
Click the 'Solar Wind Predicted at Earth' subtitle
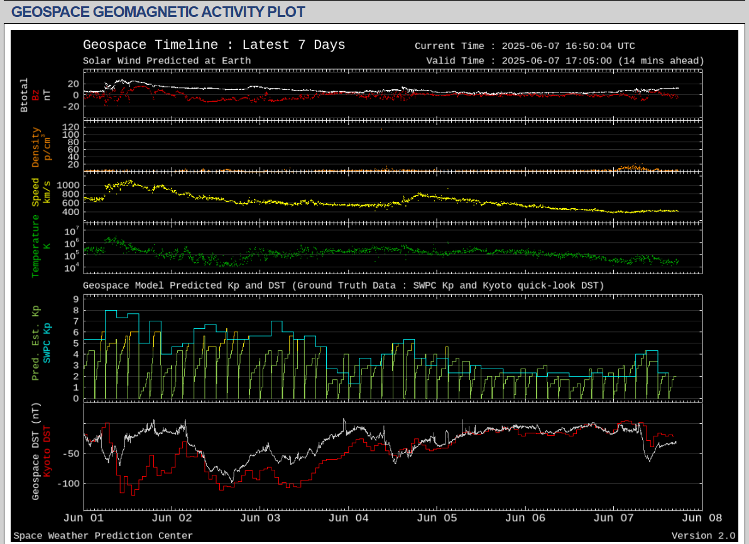pos(167,61)
